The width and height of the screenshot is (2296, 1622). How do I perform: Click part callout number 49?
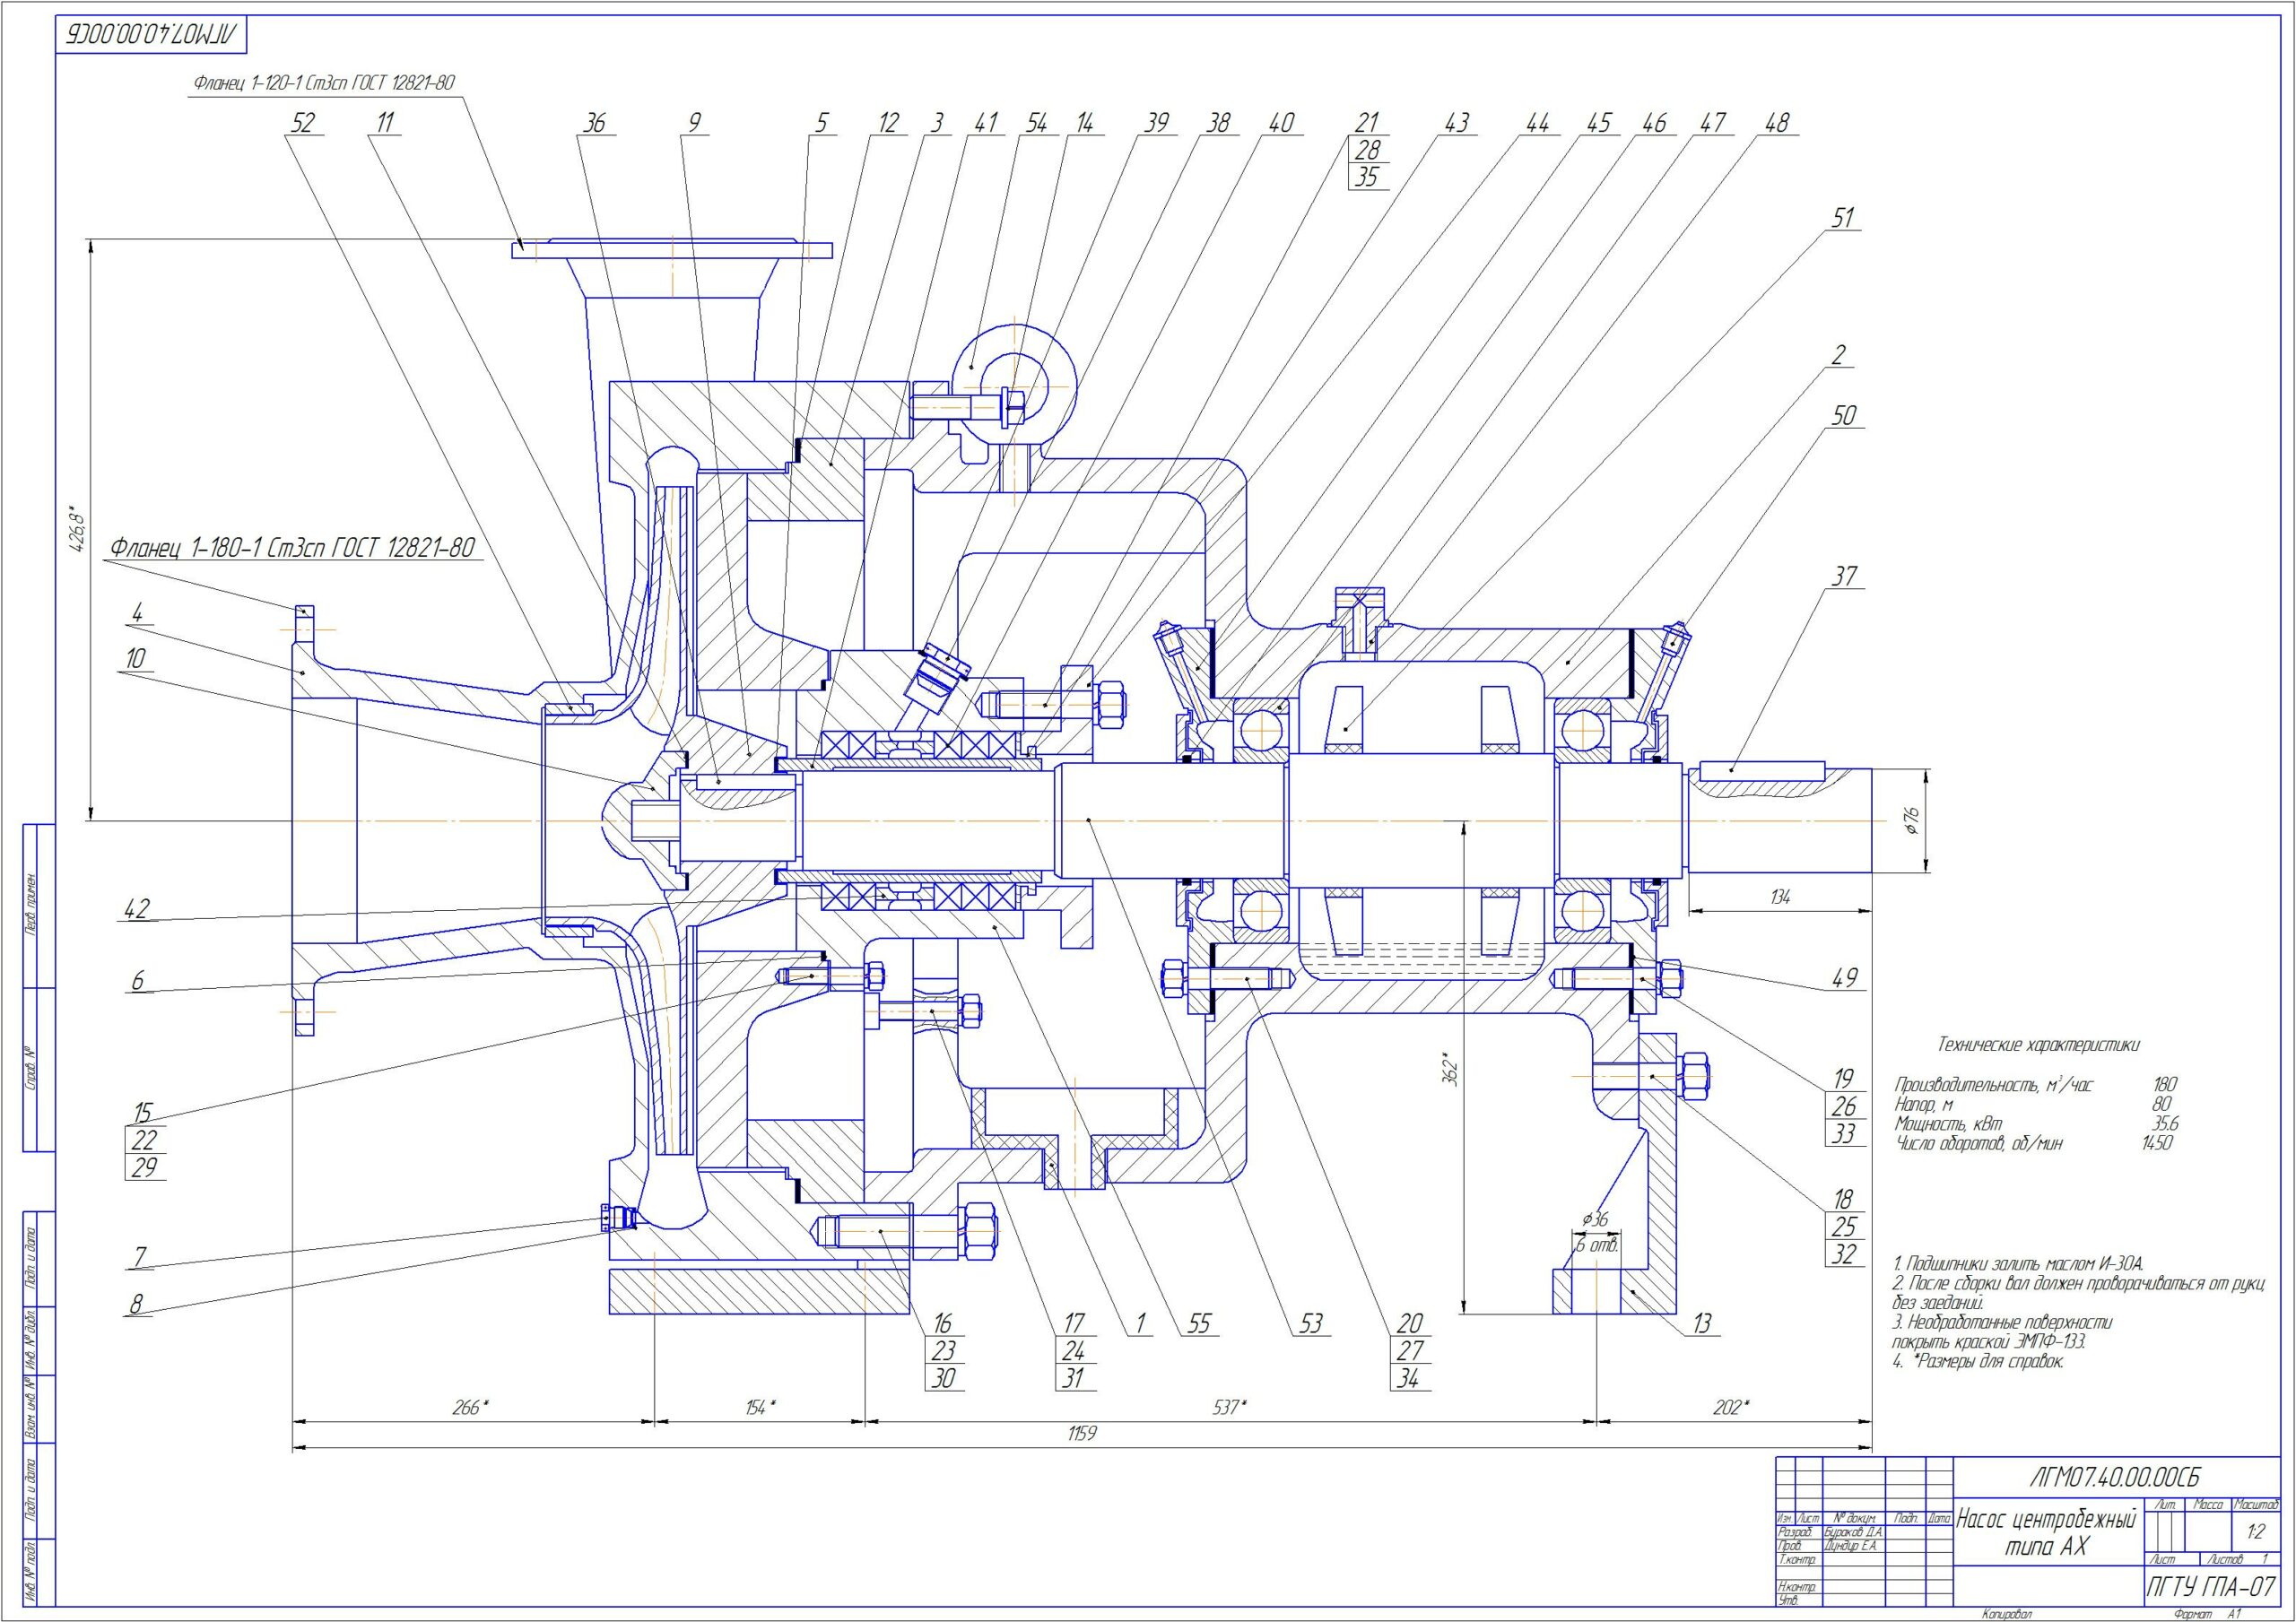1843,977
